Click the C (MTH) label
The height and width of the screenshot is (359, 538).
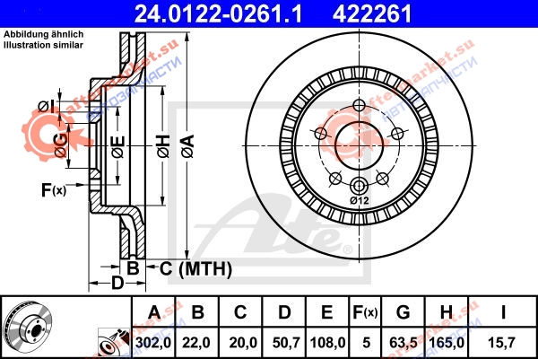click(x=195, y=268)
